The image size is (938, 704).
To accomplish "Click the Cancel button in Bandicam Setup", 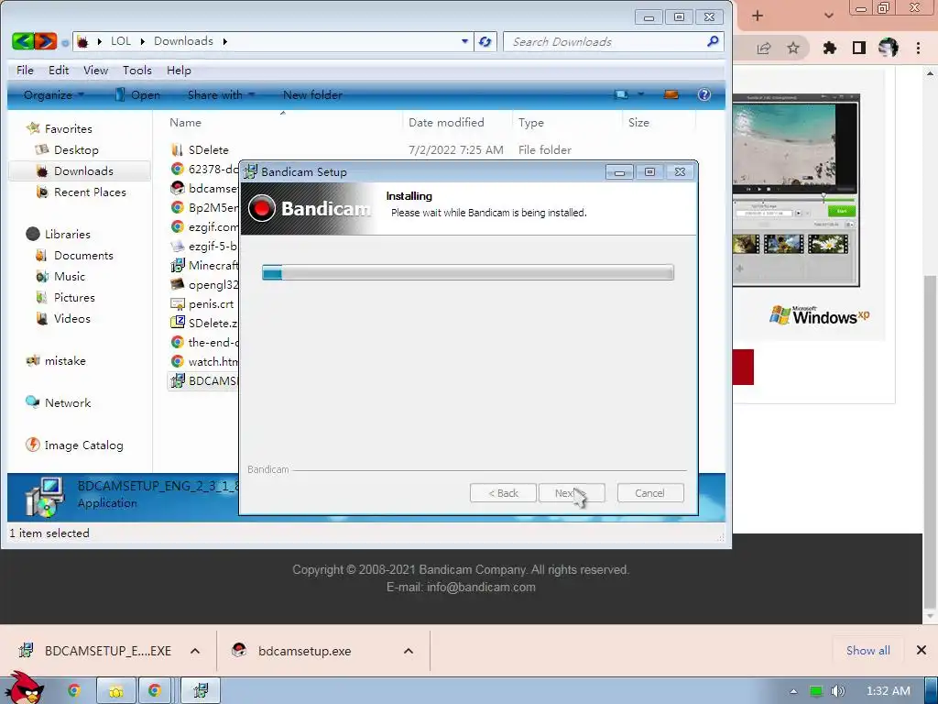I will point(649,493).
